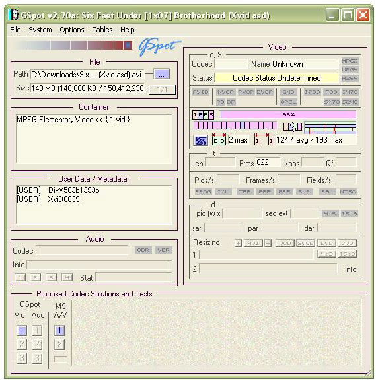Click the '2 max' value field
This screenshot has width=376, height=383.
[x=239, y=140]
